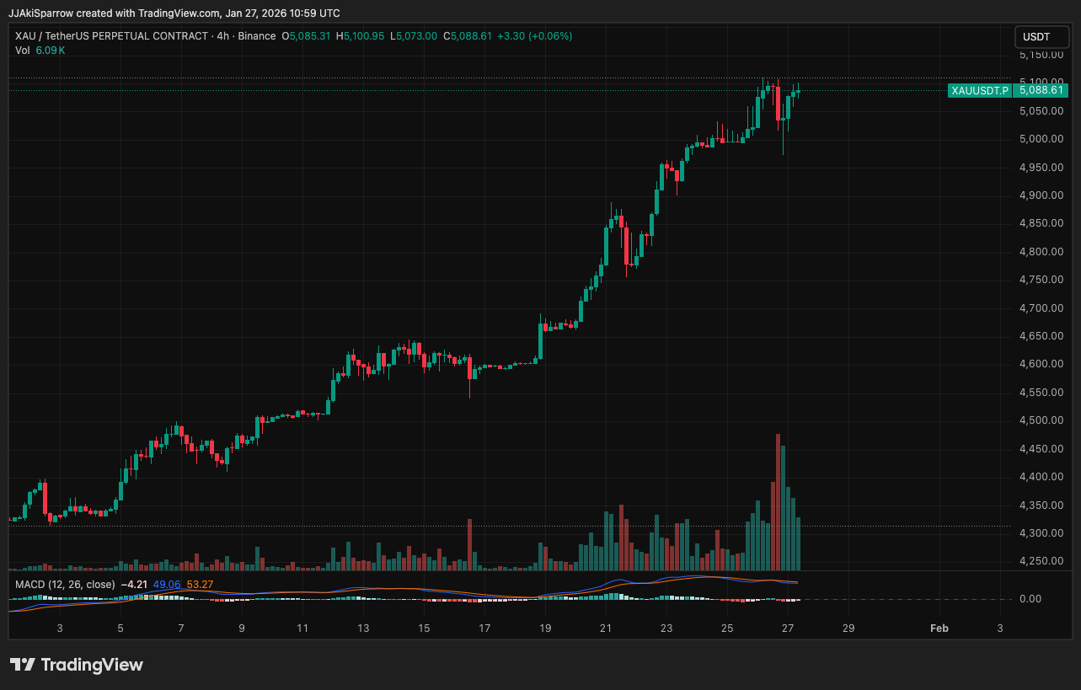Open the USDT currency selector
The height and width of the screenshot is (690, 1081).
1041,36
